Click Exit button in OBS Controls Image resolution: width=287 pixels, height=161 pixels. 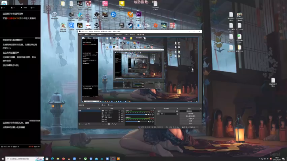coord(190,123)
